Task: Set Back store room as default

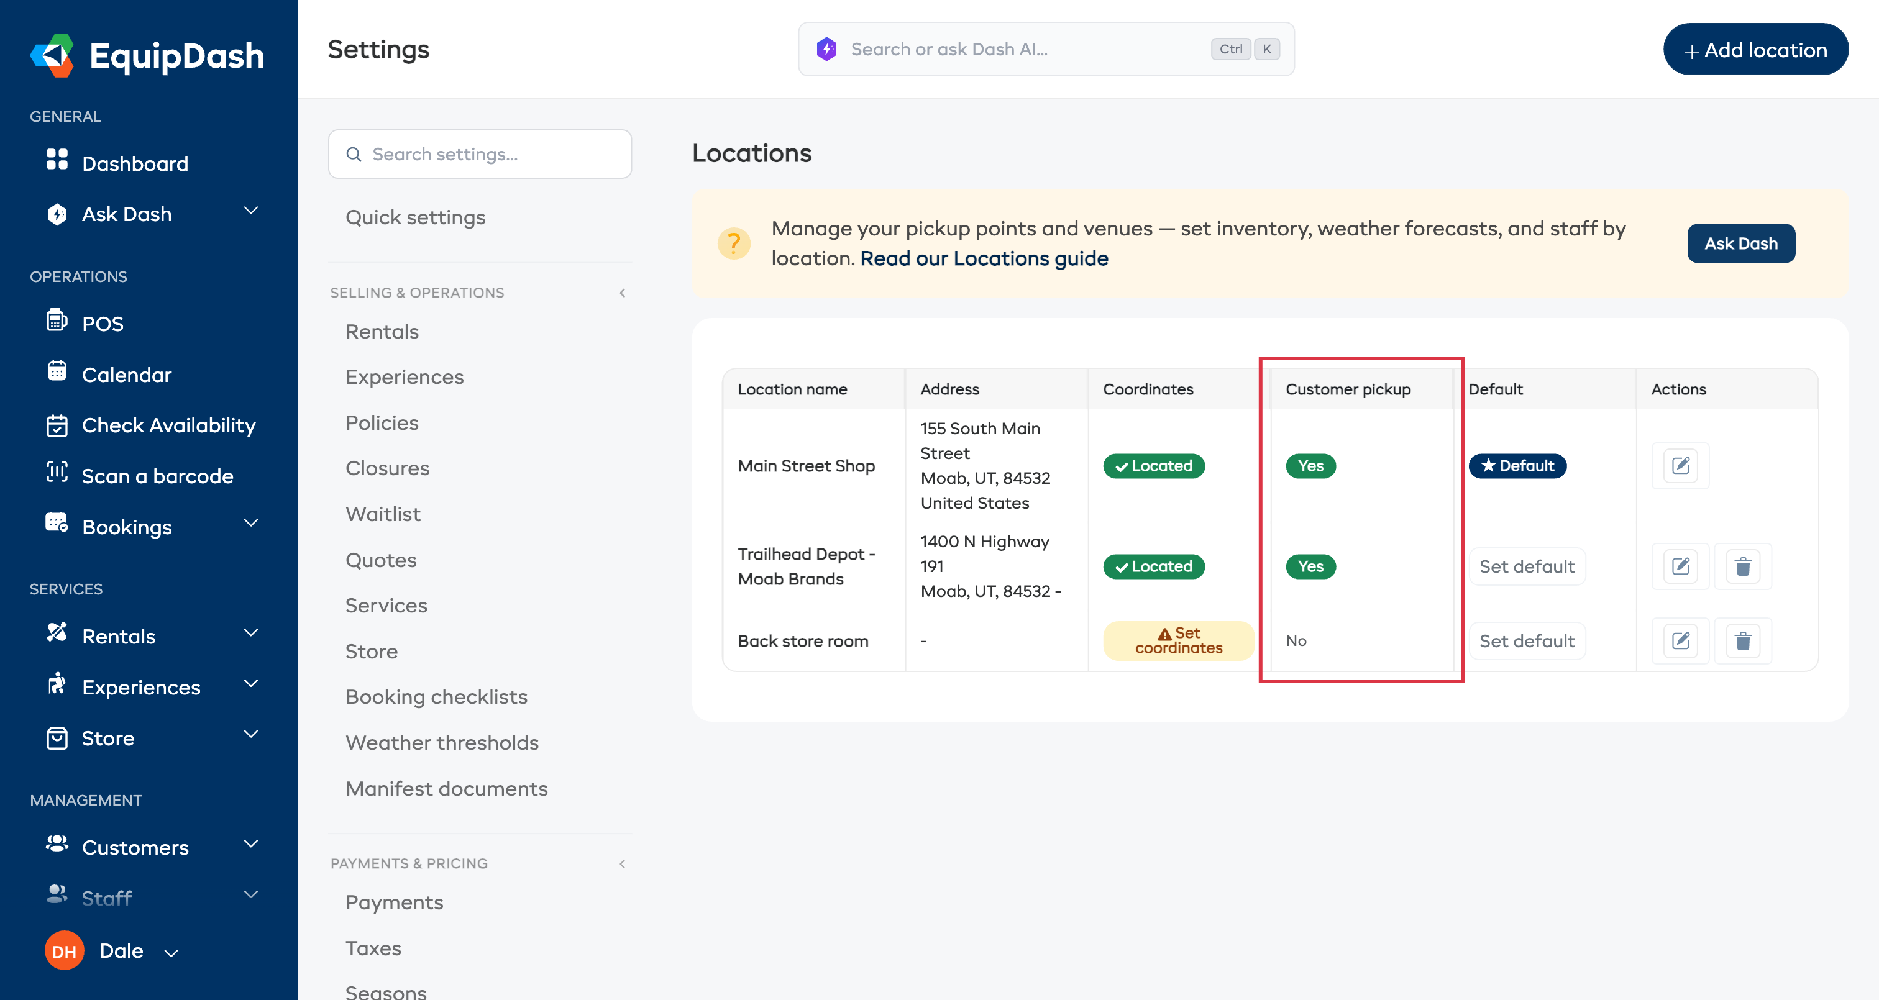Action: click(x=1527, y=641)
